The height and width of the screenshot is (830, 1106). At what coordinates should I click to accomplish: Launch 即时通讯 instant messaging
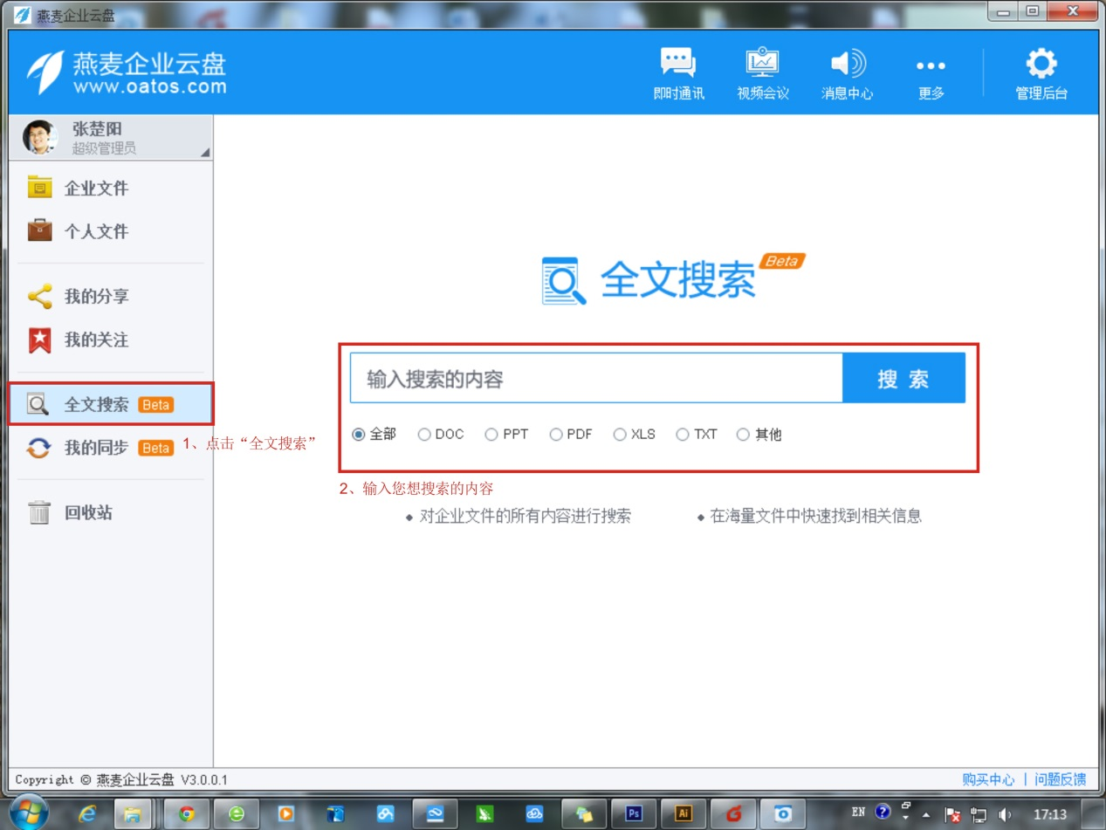678,73
